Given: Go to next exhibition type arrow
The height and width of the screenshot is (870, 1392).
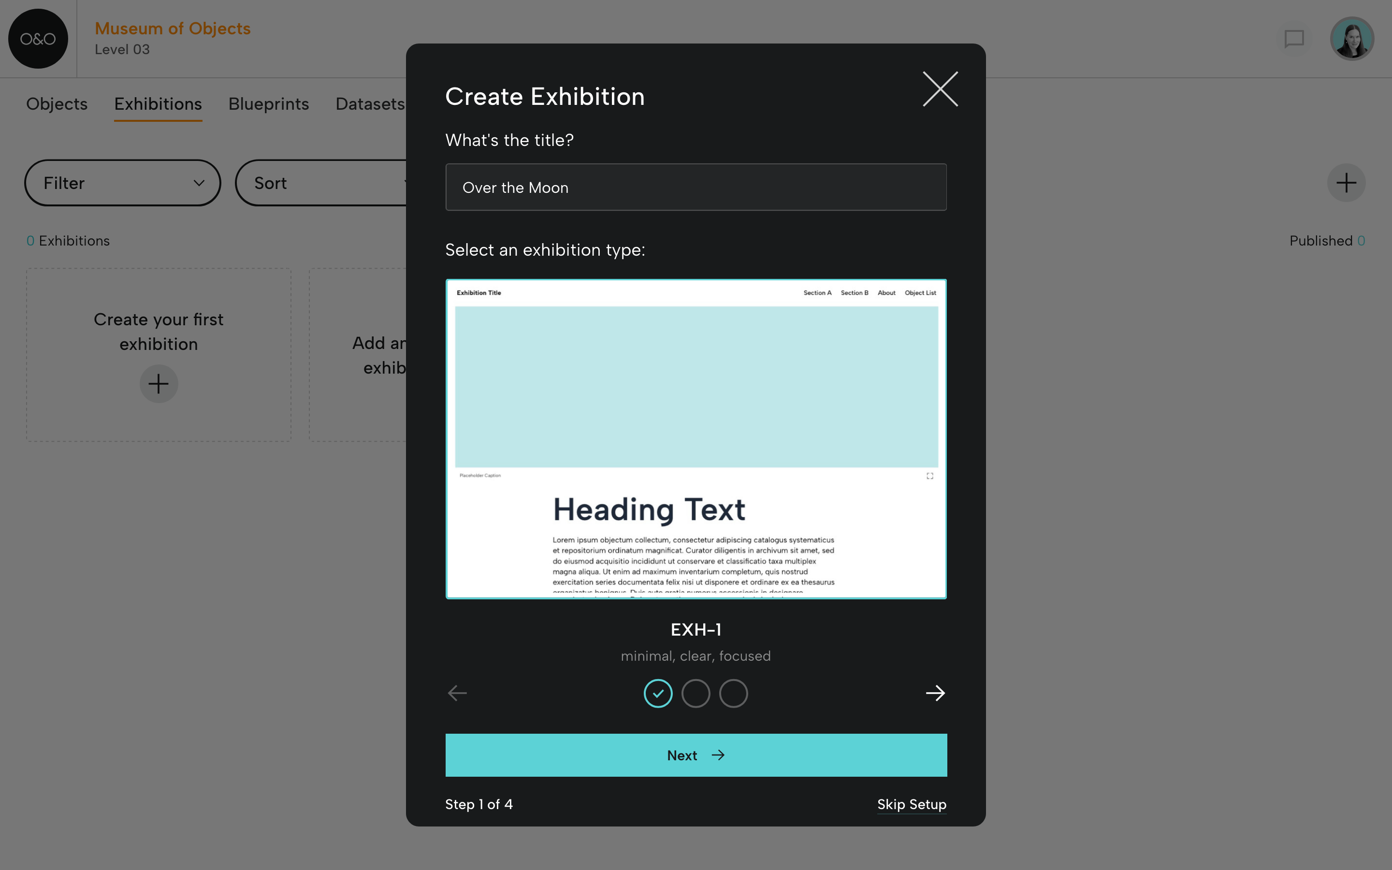Looking at the screenshot, I should [x=935, y=693].
